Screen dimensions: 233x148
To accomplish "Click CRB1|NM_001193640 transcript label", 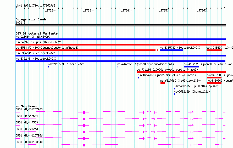I will pos(29,142).
